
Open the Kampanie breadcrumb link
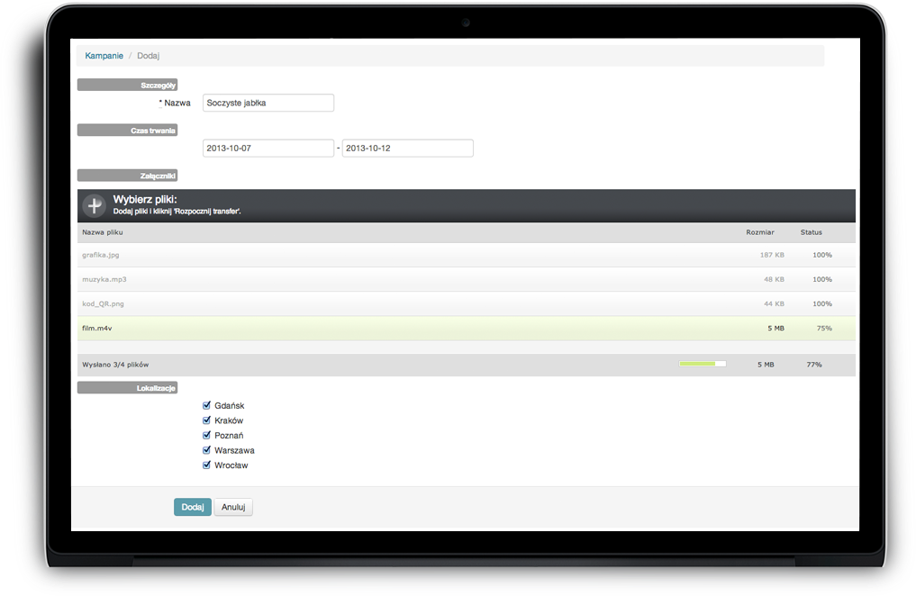pyautogui.click(x=104, y=56)
